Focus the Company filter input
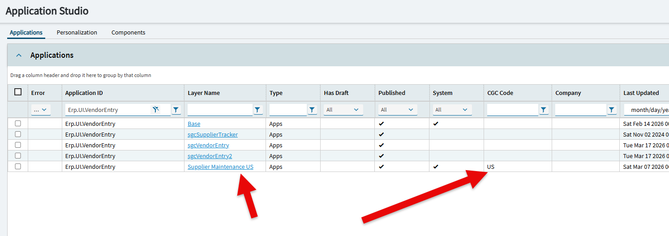This screenshot has height=236, width=669. tap(580, 110)
